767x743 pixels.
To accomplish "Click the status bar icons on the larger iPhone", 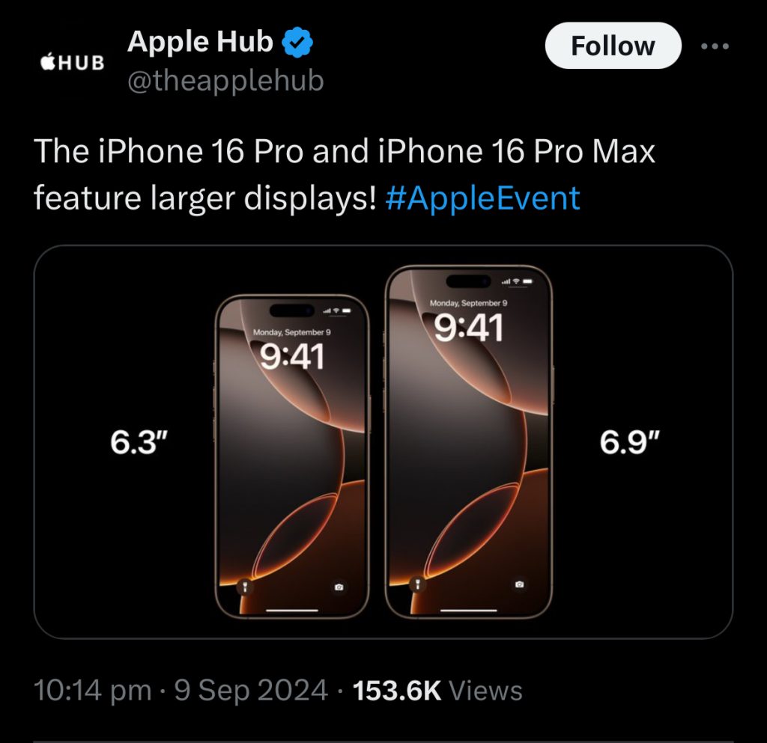I will (518, 282).
